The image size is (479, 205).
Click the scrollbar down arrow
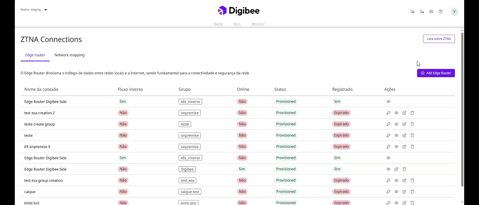coord(462,202)
